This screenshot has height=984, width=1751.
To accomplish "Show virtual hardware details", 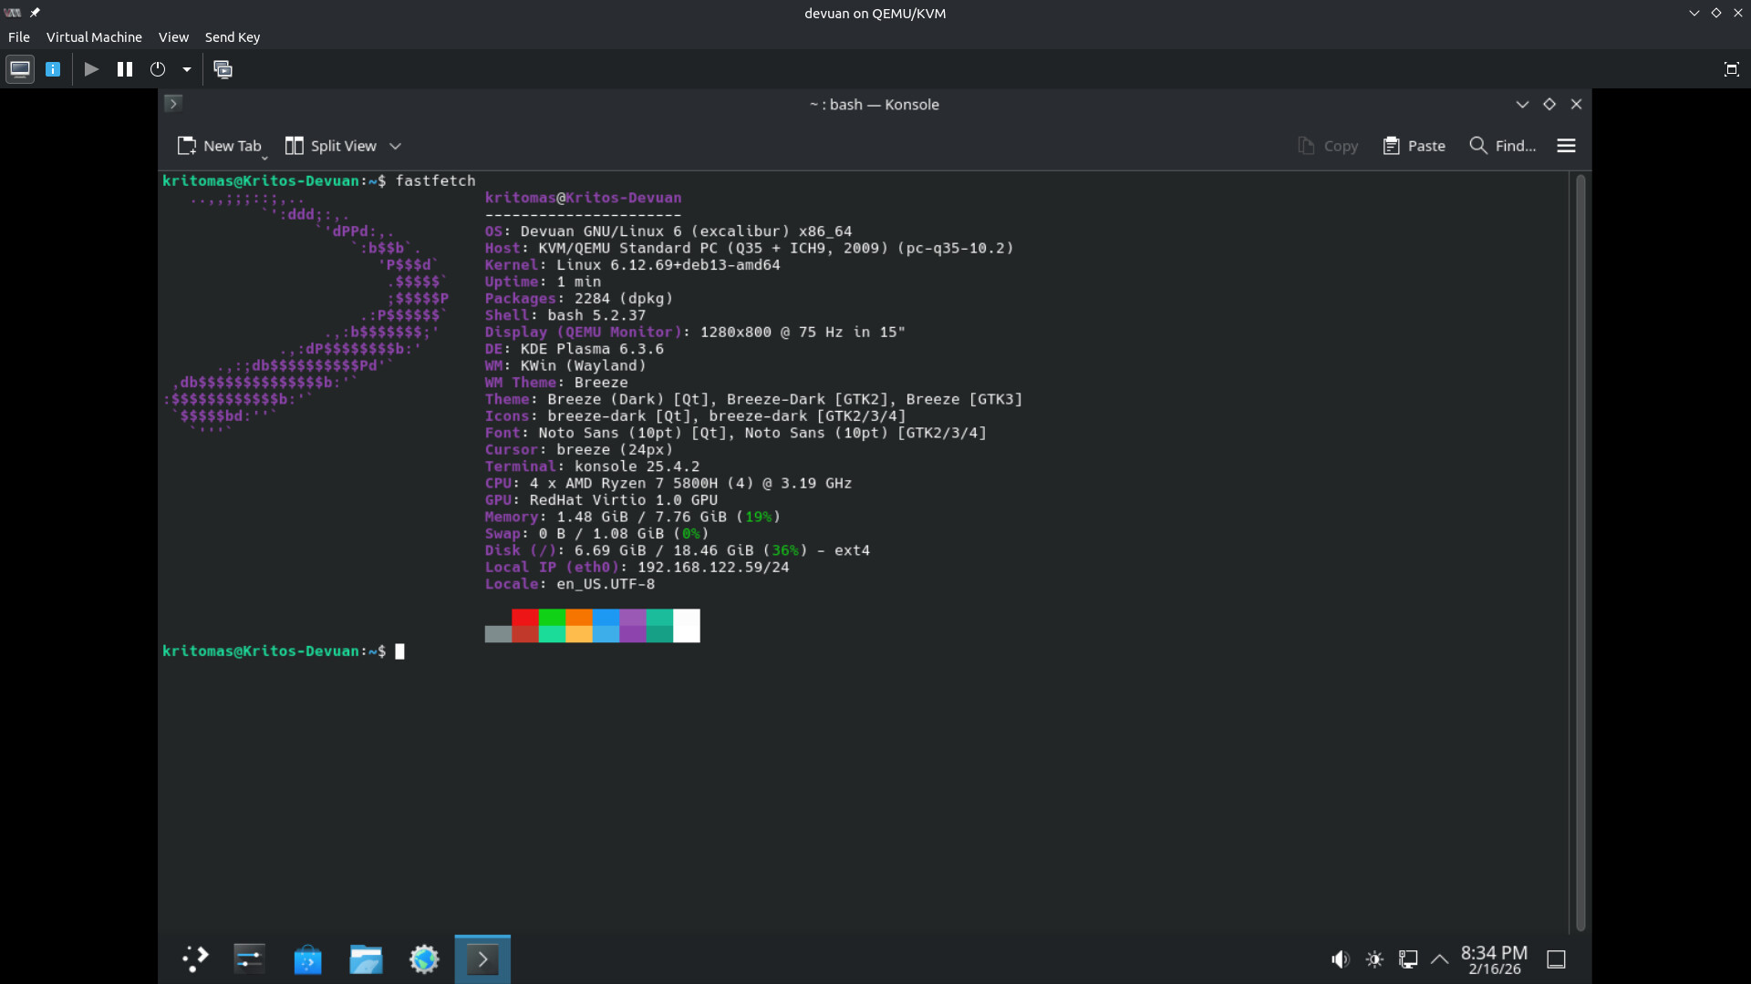I will click(53, 69).
